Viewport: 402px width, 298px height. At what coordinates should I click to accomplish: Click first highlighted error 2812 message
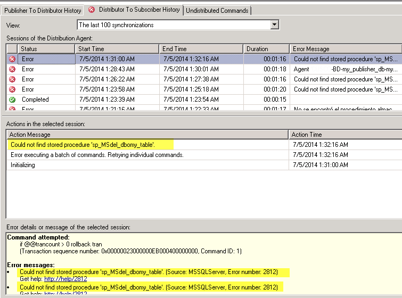tap(149, 272)
